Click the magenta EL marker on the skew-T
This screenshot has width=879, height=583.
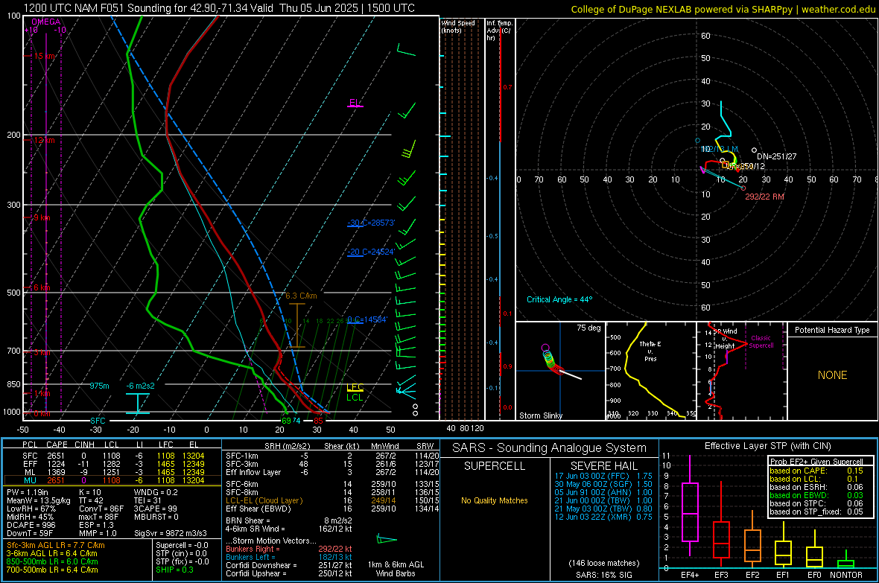click(x=355, y=103)
